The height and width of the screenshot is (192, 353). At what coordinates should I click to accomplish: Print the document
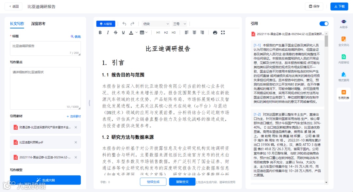tap(215, 33)
